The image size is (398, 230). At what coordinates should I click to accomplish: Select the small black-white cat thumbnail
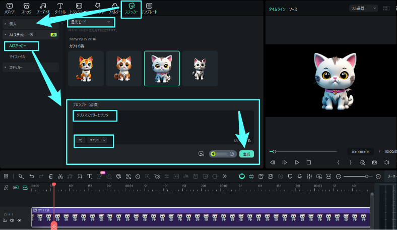pos(200,69)
